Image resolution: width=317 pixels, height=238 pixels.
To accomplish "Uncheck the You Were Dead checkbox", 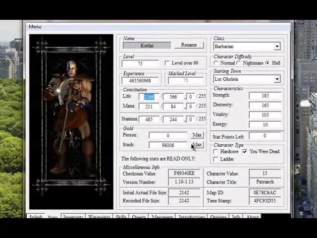I will [245, 151].
